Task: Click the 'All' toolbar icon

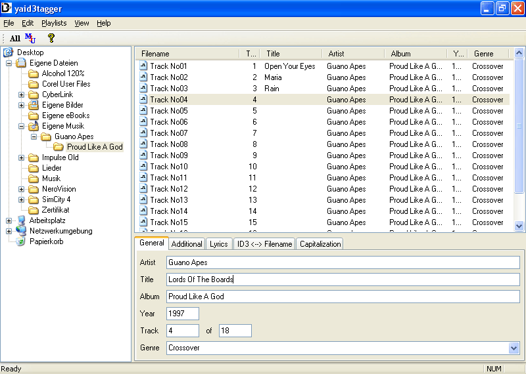Action: click(x=14, y=39)
